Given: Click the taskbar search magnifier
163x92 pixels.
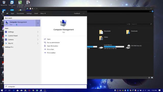Looking at the screenshot, I should (6, 90).
